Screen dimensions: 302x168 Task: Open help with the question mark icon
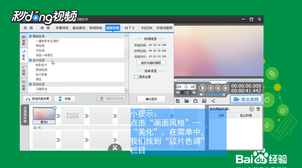[204, 101]
